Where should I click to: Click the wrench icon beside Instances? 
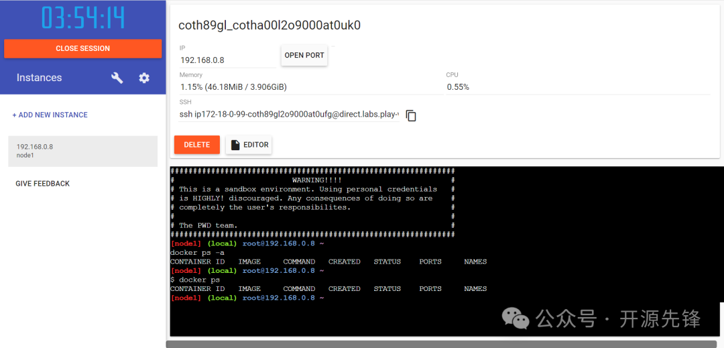click(117, 78)
